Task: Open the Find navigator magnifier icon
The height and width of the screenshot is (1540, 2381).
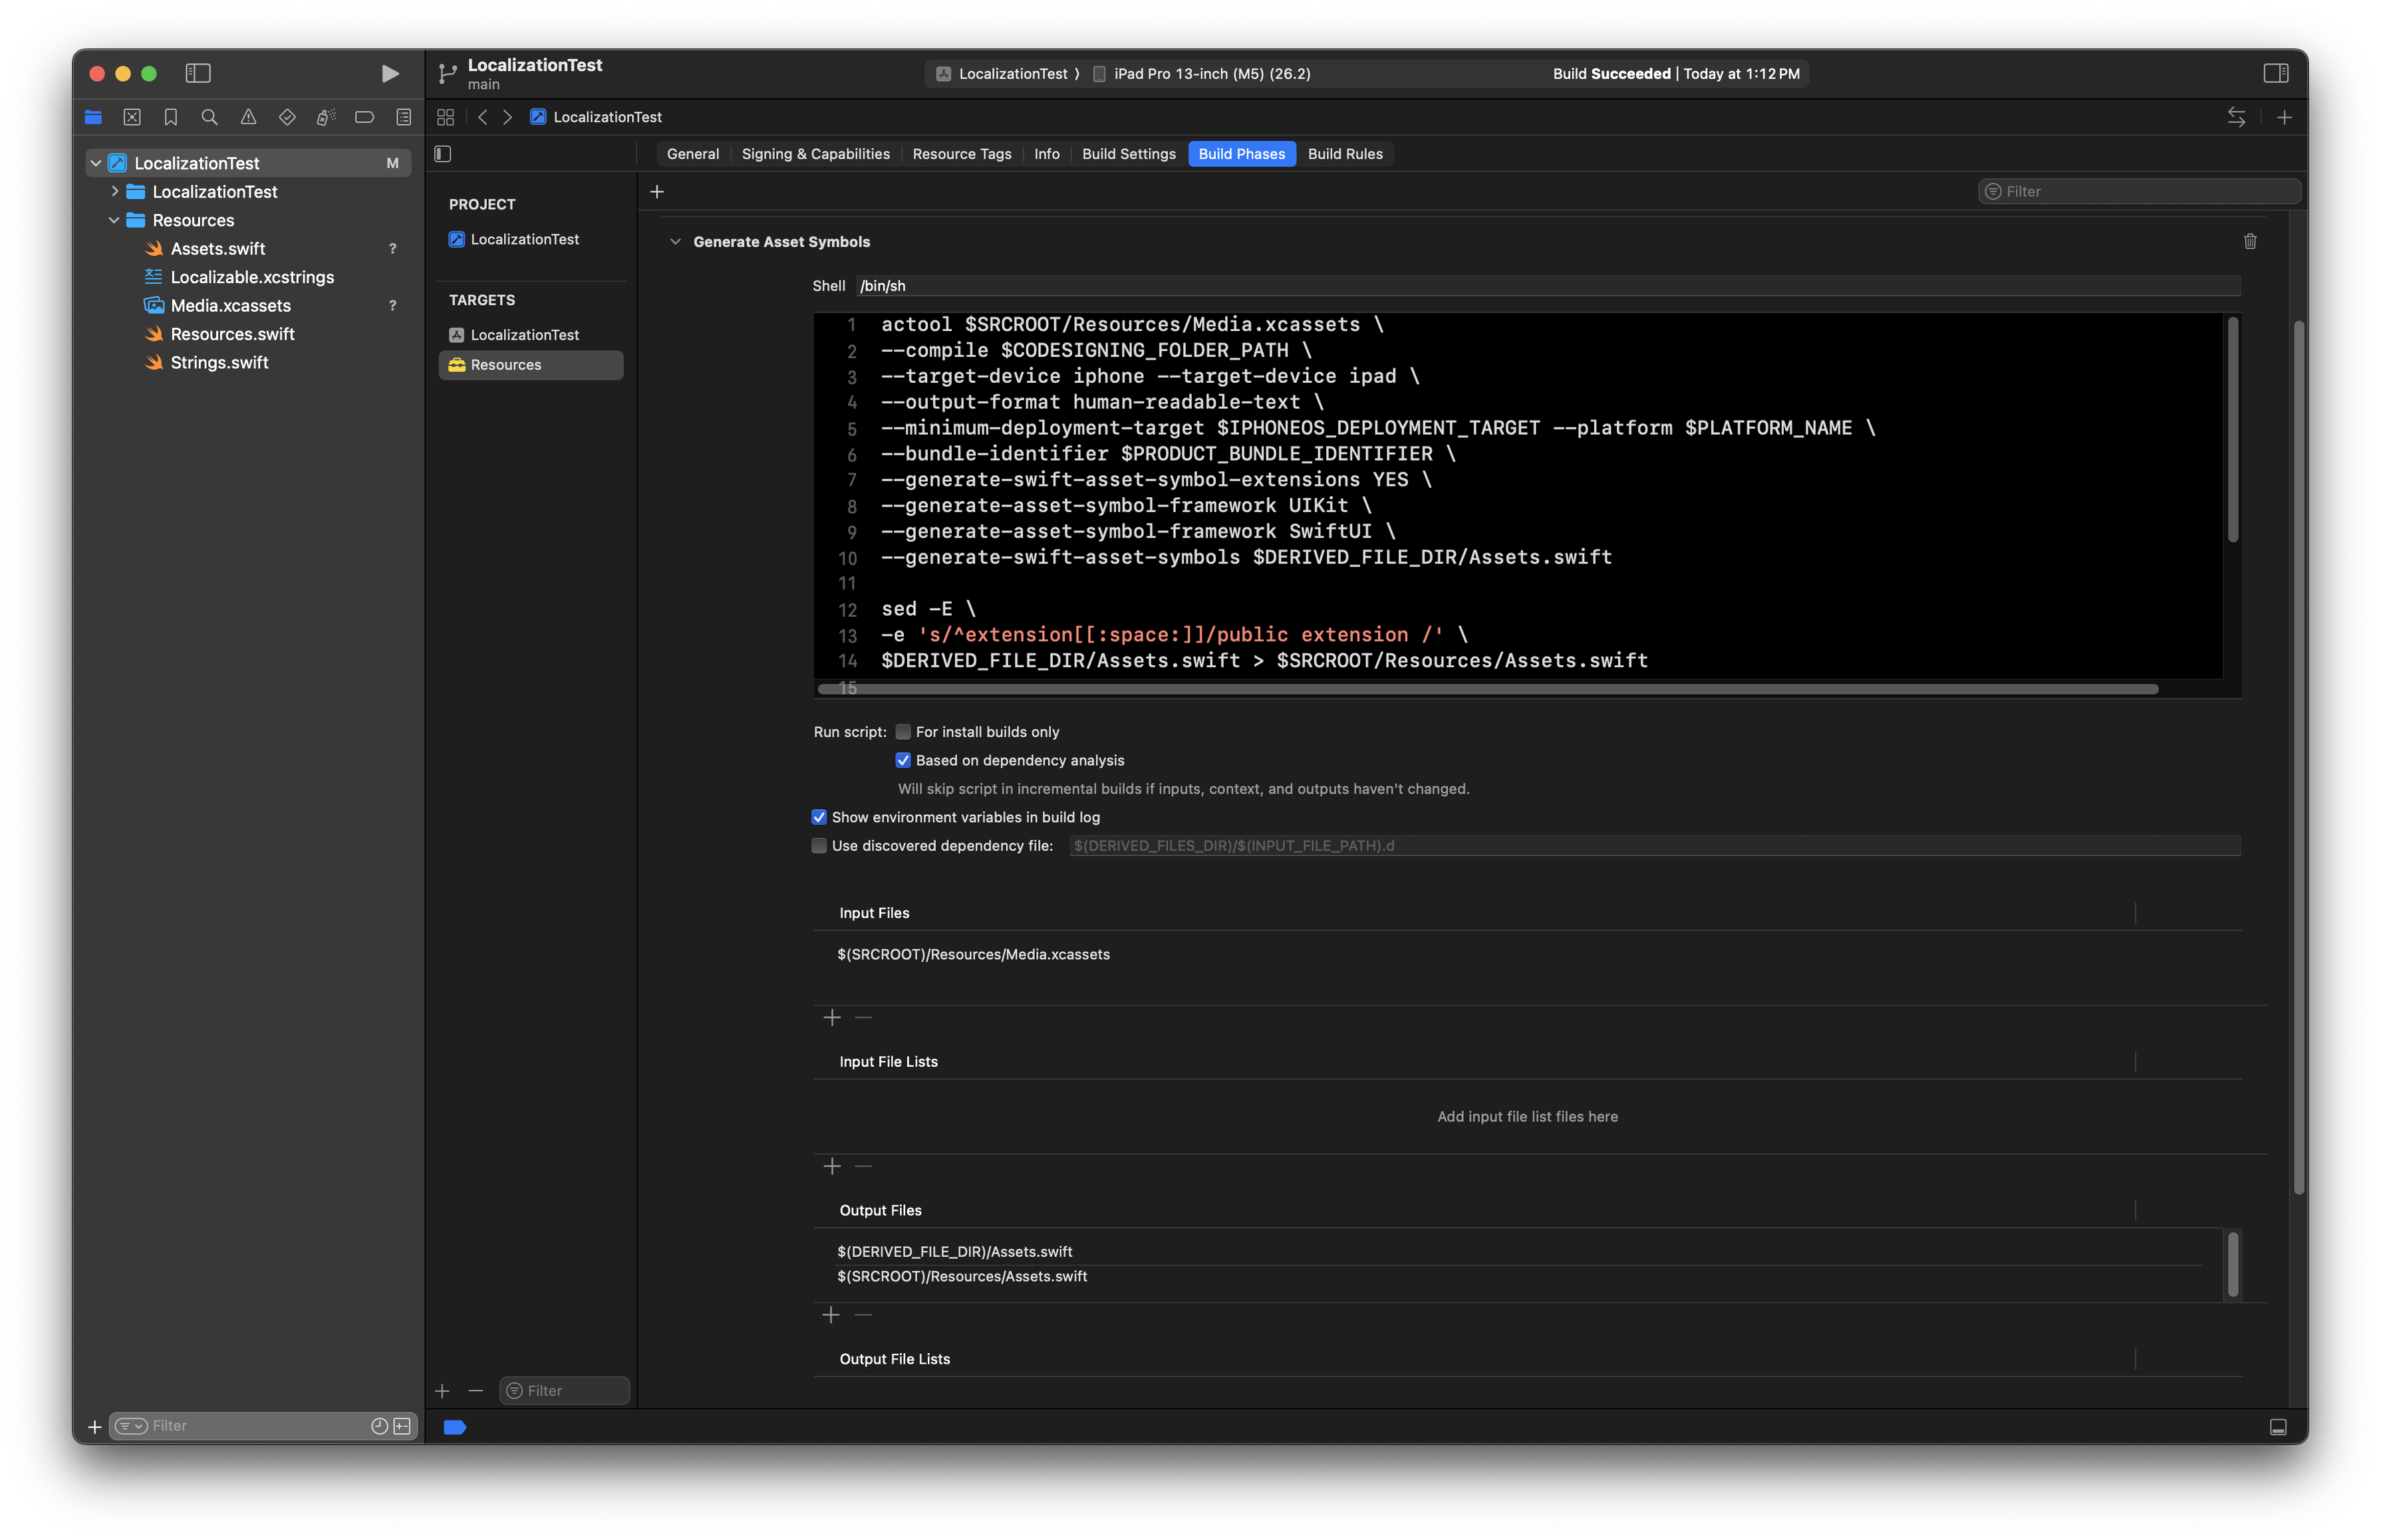Action: [209, 117]
